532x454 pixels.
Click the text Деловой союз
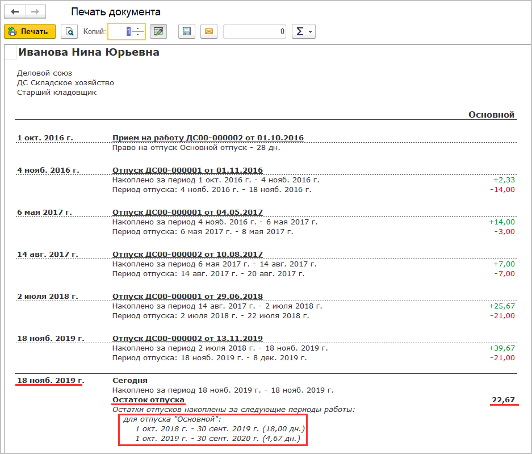point(44,73)
